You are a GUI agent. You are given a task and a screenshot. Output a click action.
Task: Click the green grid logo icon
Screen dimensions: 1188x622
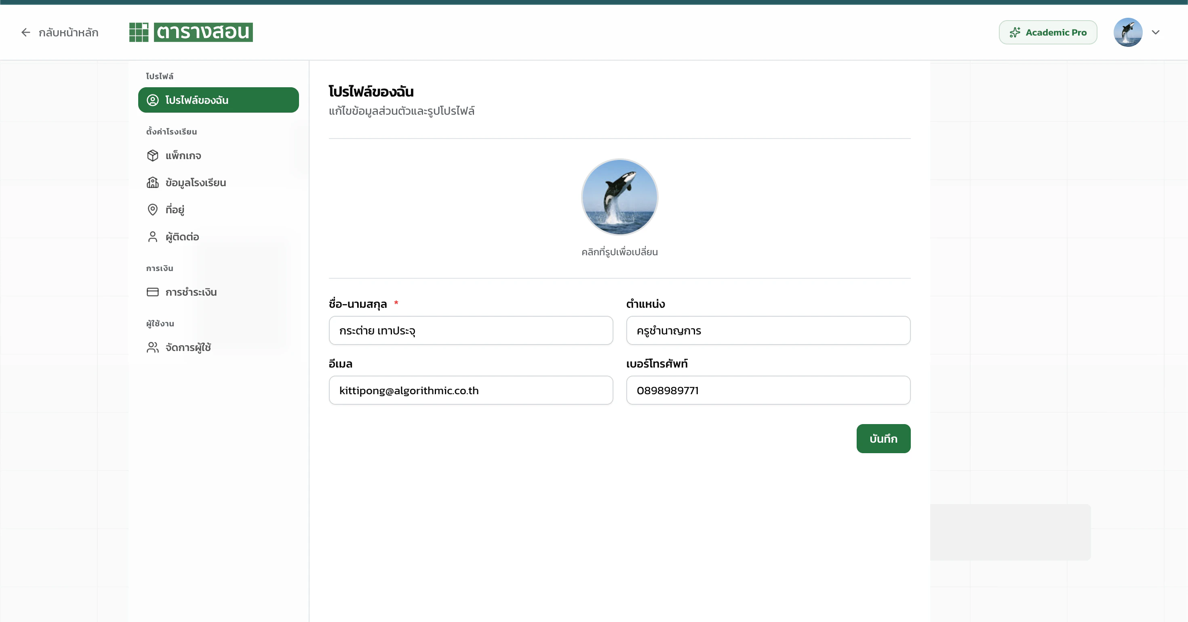point(138,32)
